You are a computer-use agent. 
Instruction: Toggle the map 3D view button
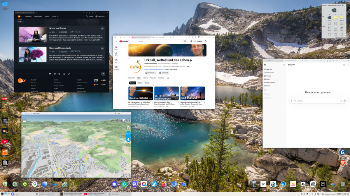(x=123, y=120)
